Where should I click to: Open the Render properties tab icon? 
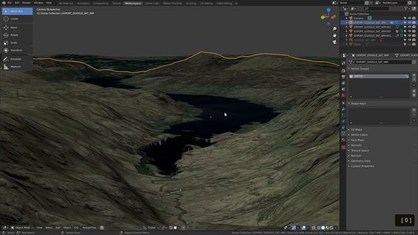(344, 71)
